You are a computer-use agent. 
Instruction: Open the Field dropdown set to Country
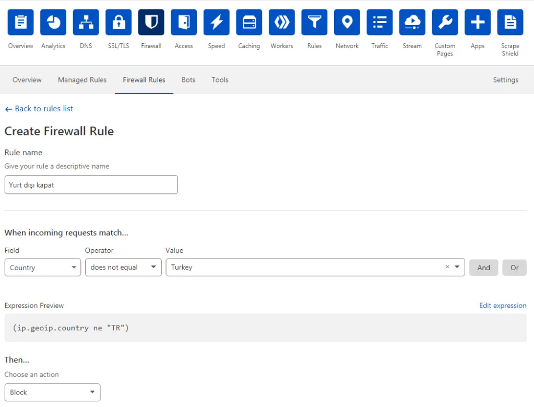point(43,268)
